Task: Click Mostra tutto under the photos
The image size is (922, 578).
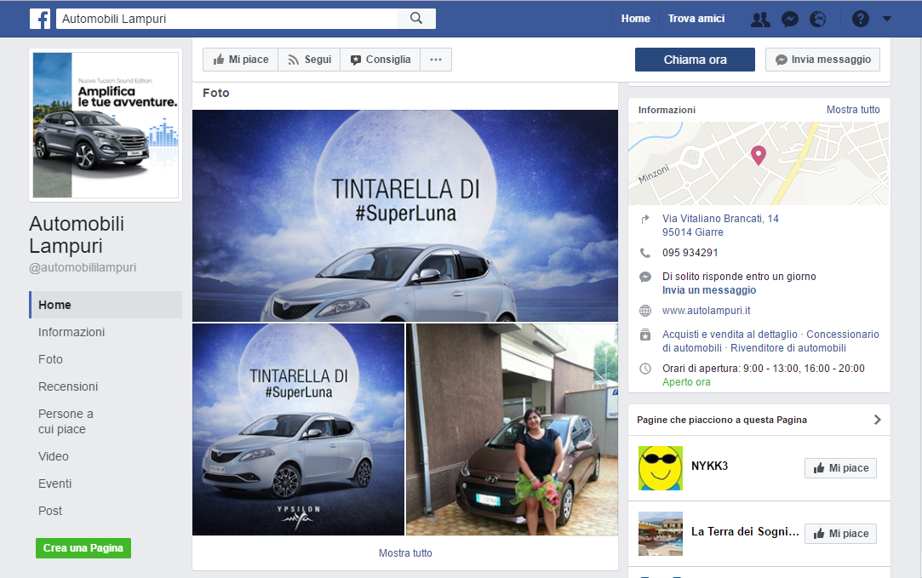Action: click(x=405, y=552)
